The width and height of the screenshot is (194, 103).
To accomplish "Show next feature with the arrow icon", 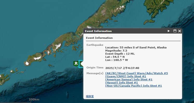I will pos(169,31).
